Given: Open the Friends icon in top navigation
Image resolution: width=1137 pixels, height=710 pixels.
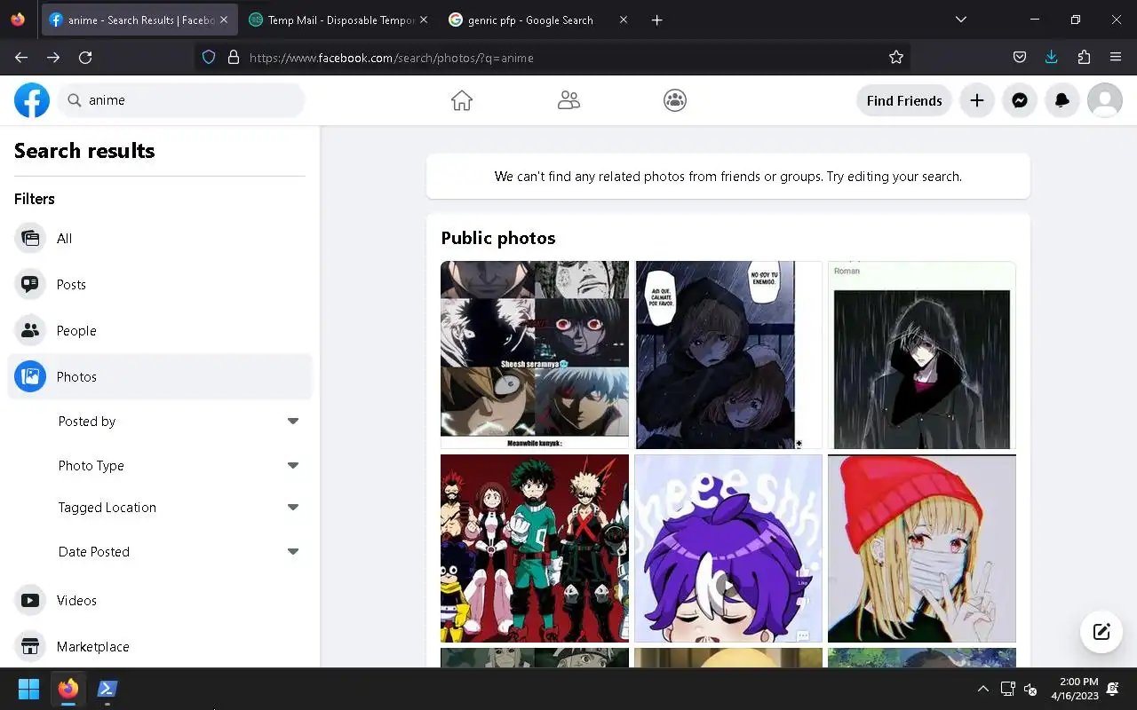Looking at the screenshot, I should 568,100.
